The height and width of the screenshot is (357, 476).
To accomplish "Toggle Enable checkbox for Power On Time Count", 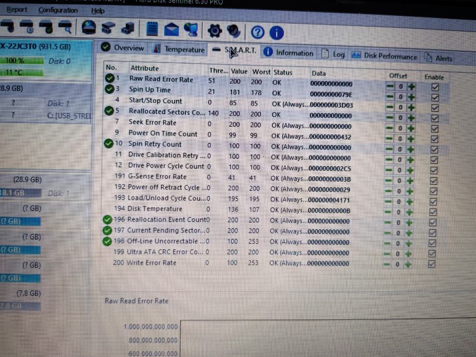I will 435,139.
